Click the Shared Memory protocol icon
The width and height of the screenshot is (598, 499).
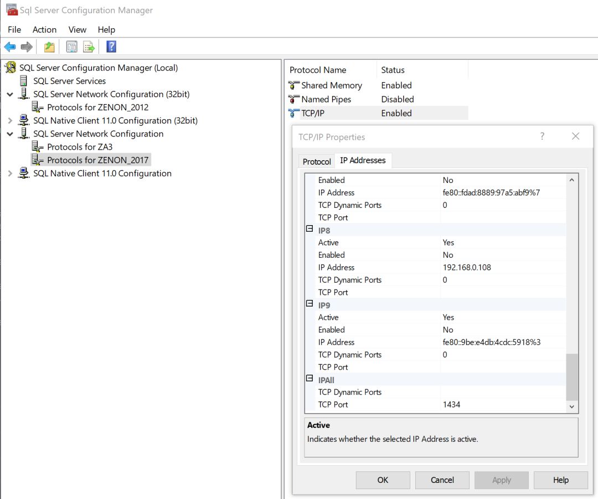[x=293, y=85]
